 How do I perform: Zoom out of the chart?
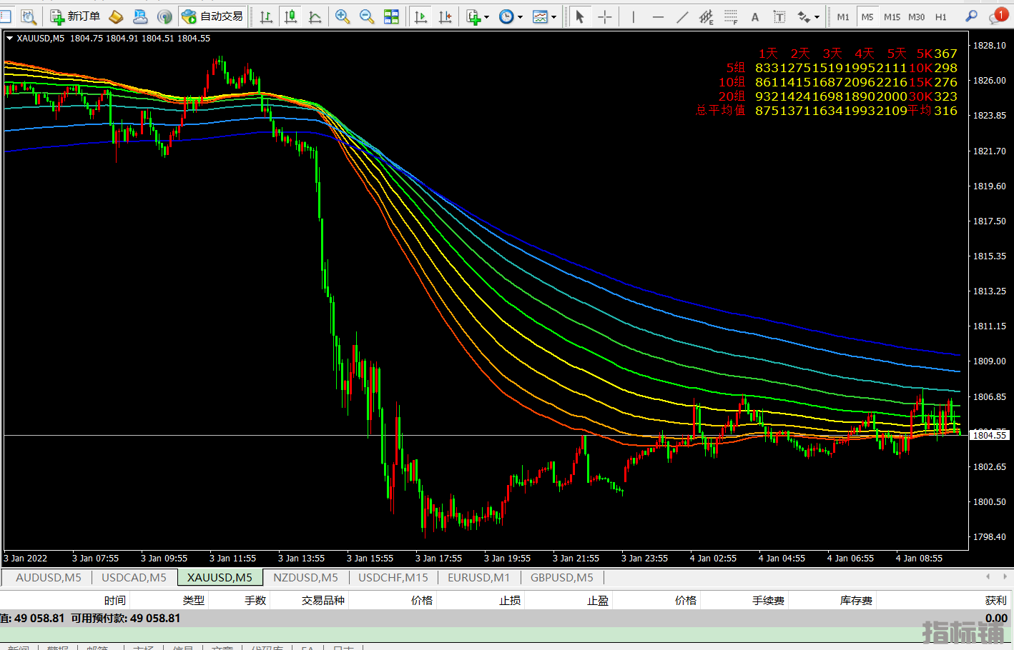pyautogui.click(x=367, y=16)
